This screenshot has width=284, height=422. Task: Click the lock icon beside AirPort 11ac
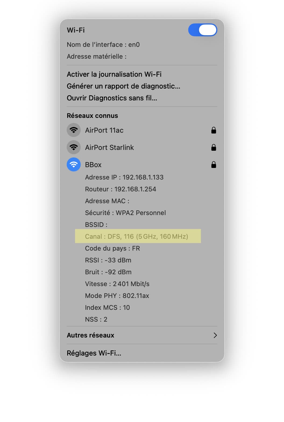pos(214,130)
